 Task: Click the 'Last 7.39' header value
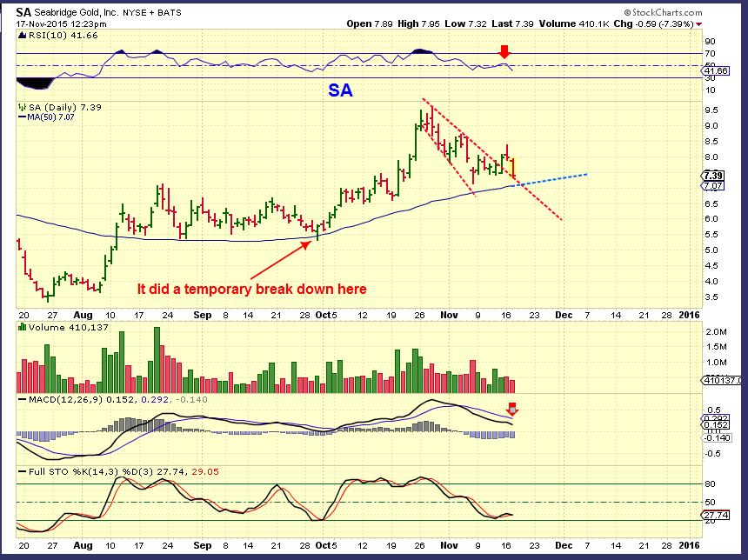512,23
